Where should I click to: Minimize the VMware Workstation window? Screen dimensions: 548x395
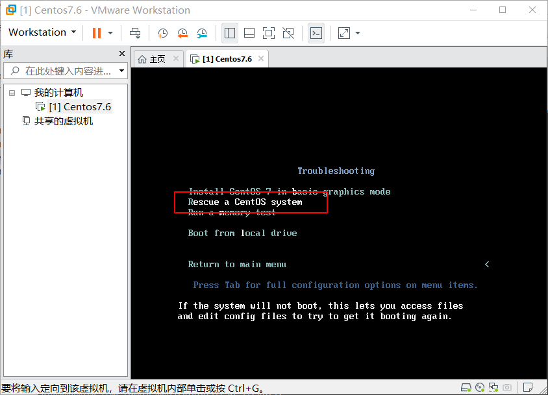click(x=473, y=10)
